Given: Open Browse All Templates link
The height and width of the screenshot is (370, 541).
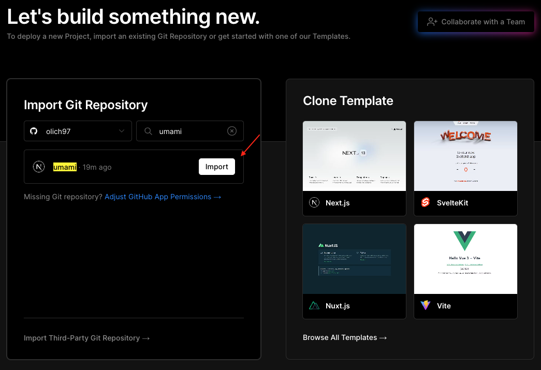Looking at the screenshot, I should (x=345, y=337).
